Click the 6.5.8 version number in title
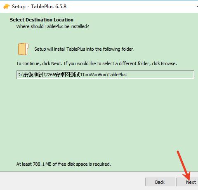Viewport: 198px width, 190px height. coord(61,7)
